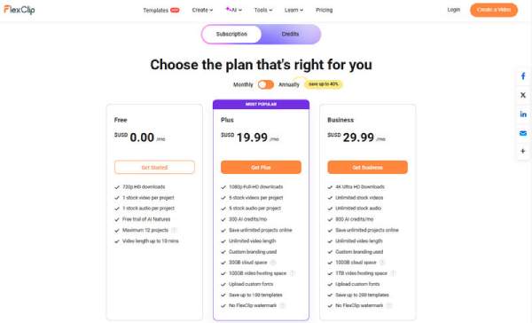
Task: Click info icon beside Plus No FlexClip watermark
Action: 282,305
